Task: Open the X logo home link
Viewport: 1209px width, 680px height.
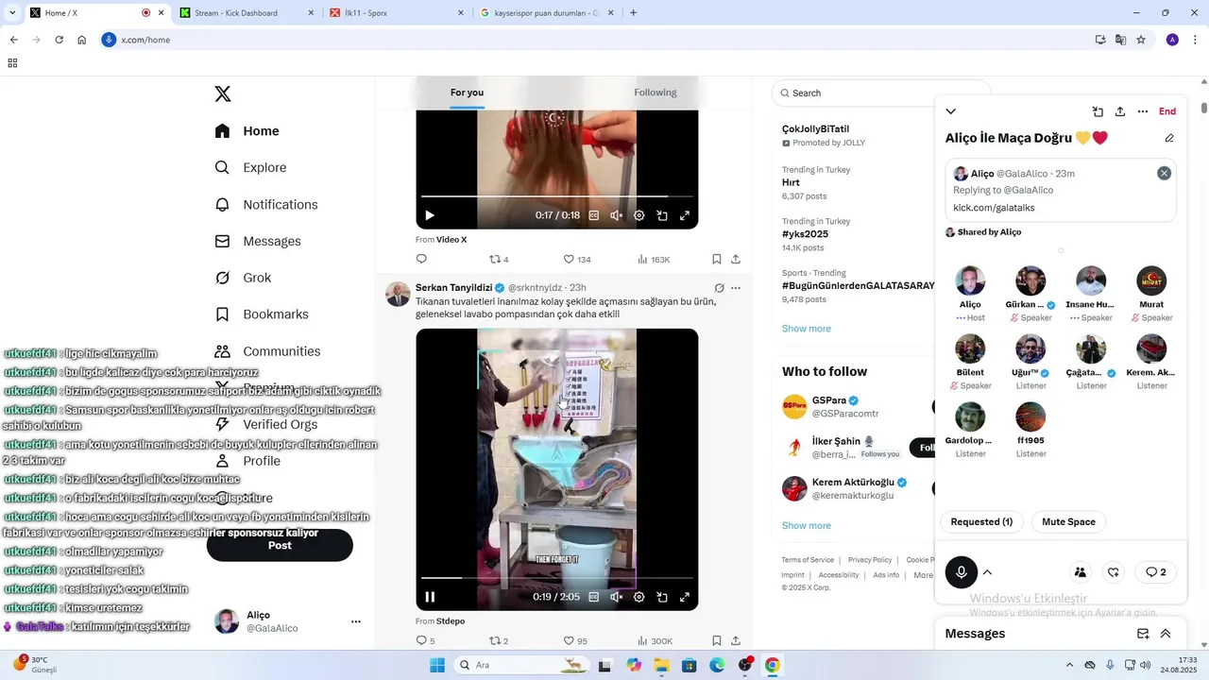Action: click(223, 93)
